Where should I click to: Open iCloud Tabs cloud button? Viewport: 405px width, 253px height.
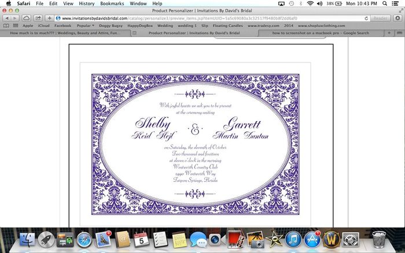click(27, 18)
